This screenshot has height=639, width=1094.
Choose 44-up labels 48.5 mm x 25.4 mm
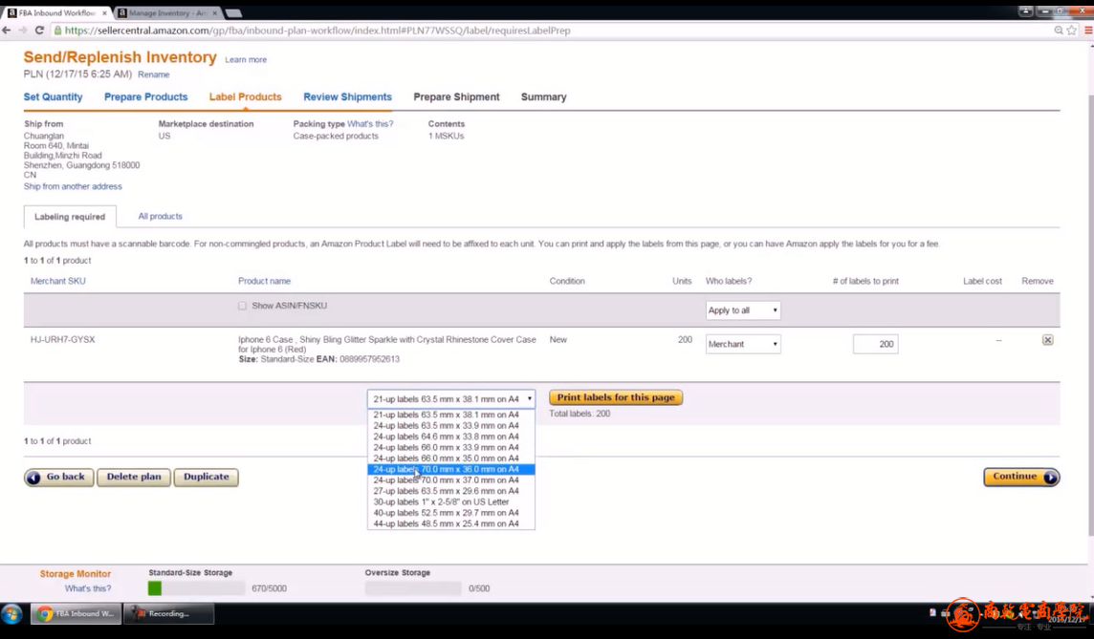[446, 523]
